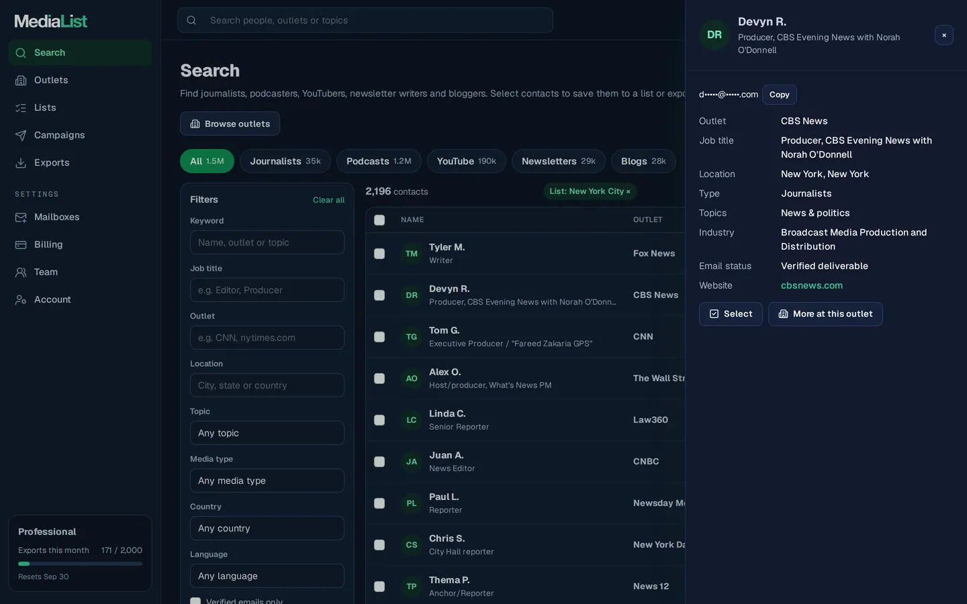Switch to the YouTube tab

467,161
